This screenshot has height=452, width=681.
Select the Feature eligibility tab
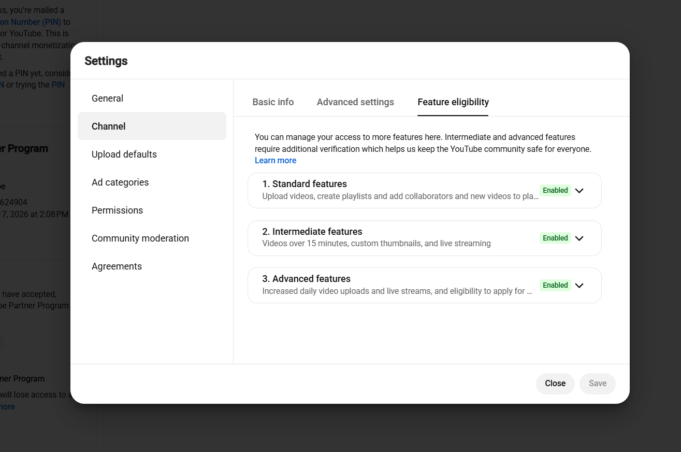tap(453, 102)
